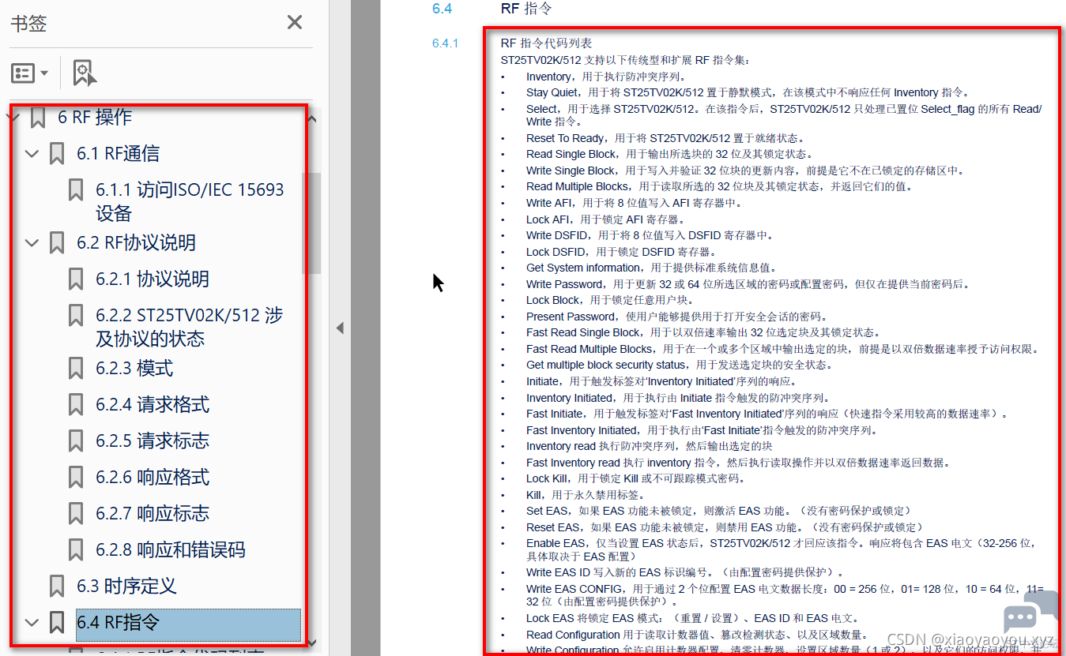Click the bookmark icon beside 6.4 RF指令
Screen dimensions: 1066x656
56,623
